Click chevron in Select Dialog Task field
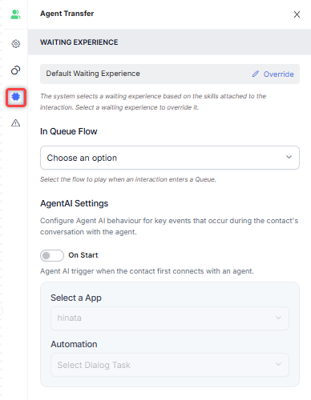The image size is (311, 400). pyautogui.click(x=278, y=364)
